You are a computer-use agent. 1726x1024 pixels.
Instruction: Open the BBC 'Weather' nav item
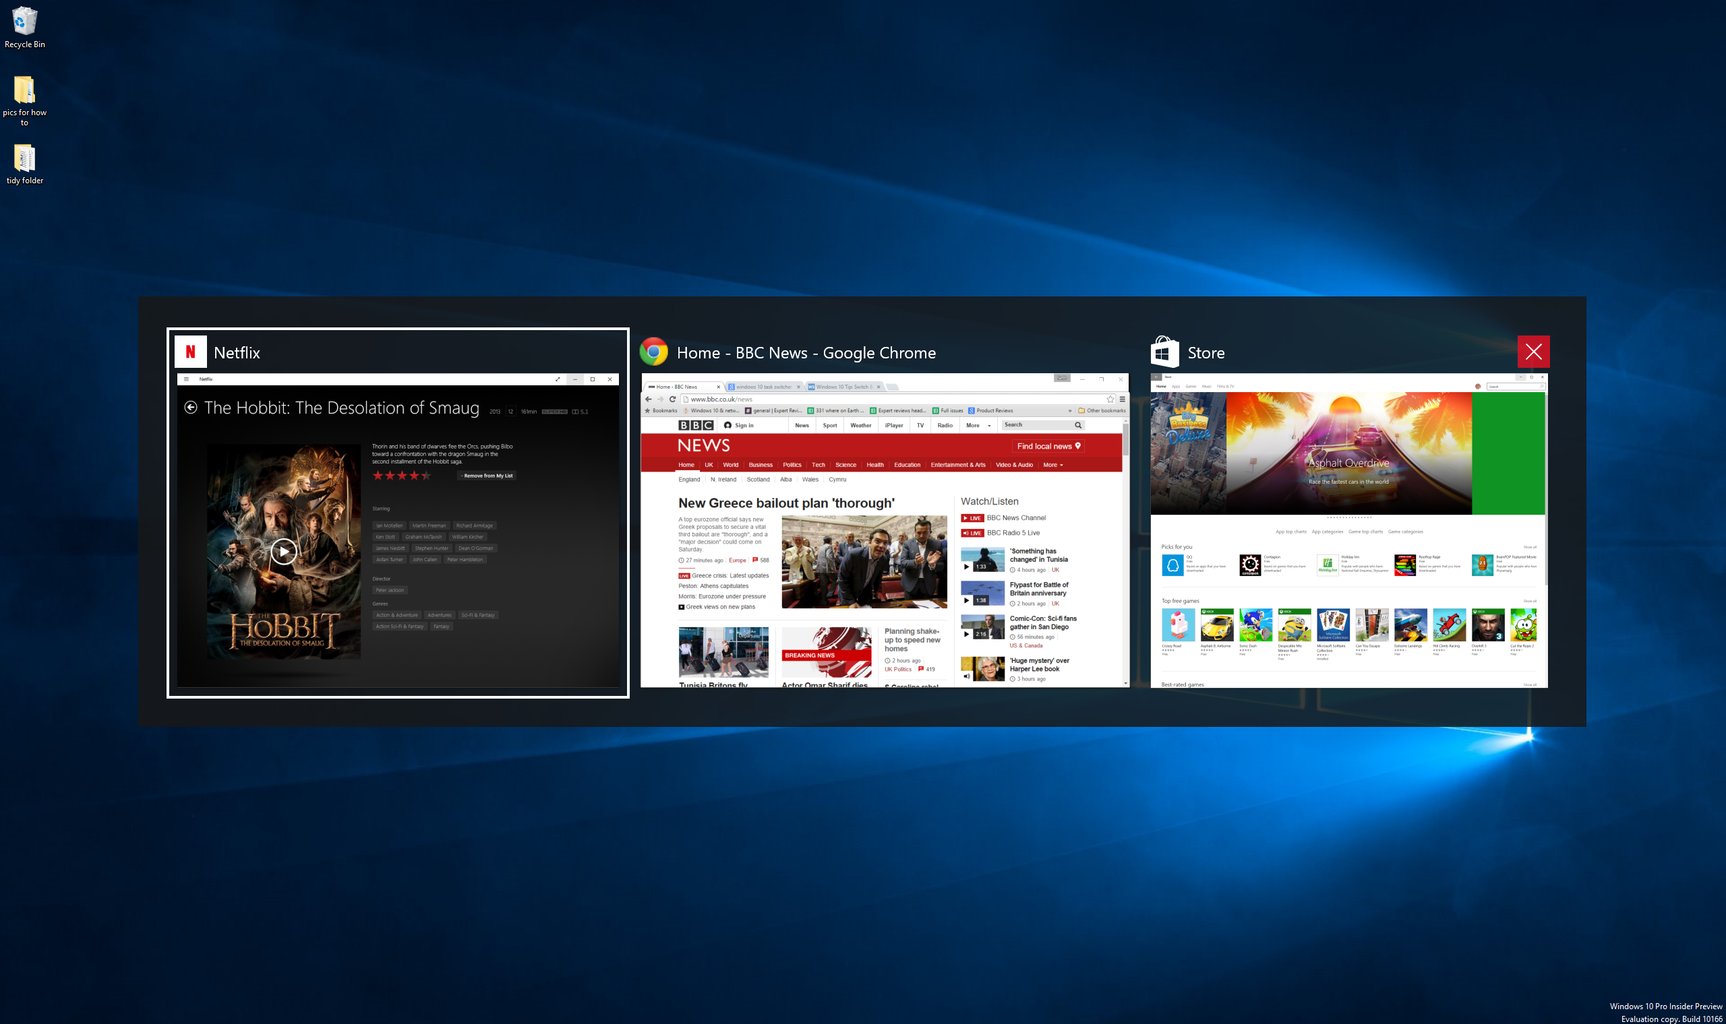(x=860, y=425)
